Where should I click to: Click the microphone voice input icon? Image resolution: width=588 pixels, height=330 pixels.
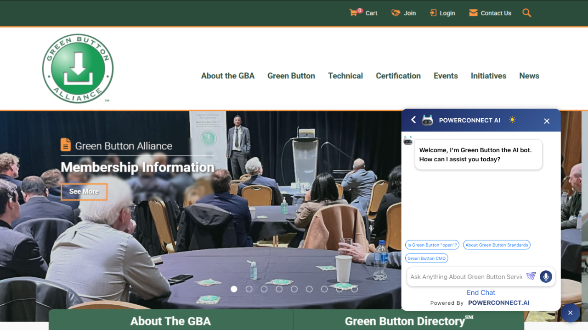pos(546,276)
